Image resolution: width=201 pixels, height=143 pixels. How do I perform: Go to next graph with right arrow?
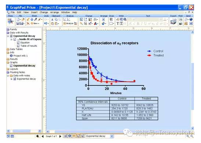(x=60, y=136)
